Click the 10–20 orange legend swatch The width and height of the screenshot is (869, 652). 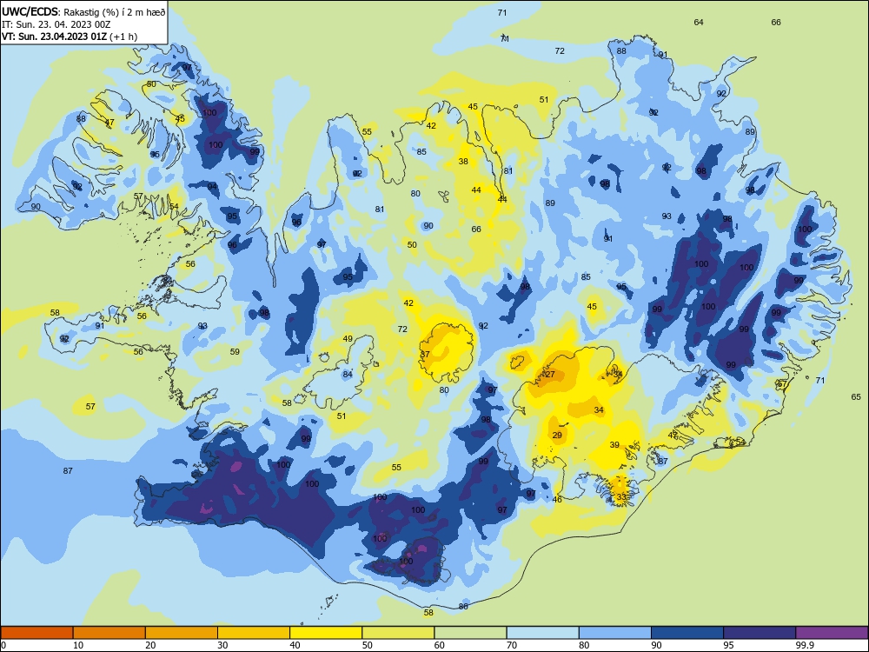109,633
